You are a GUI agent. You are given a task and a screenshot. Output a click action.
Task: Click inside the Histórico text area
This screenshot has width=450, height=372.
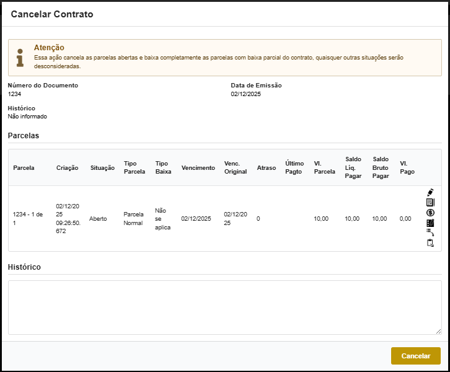point(224,307)
